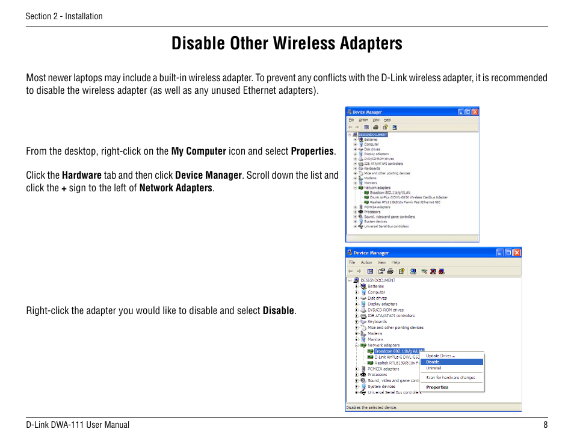Click Print icon in lower Device Manager toolbar
Image resolution: width=574 pixels, height=444 pixels.
pyautogui.click(x=390, y=271)
